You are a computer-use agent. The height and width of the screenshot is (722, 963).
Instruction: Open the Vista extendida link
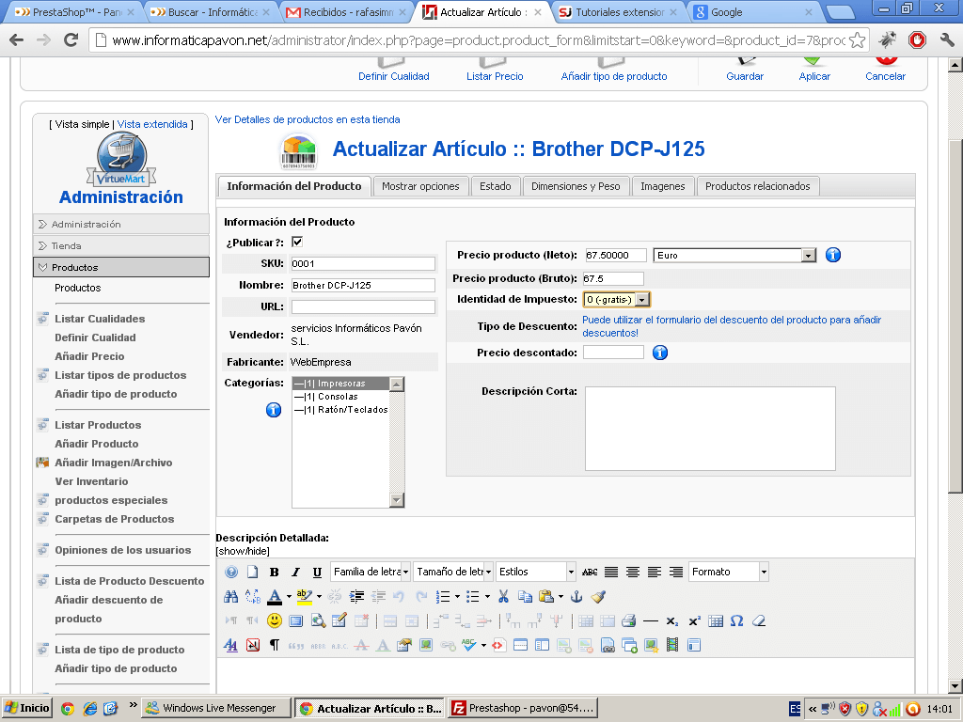[x=152, y=124]
